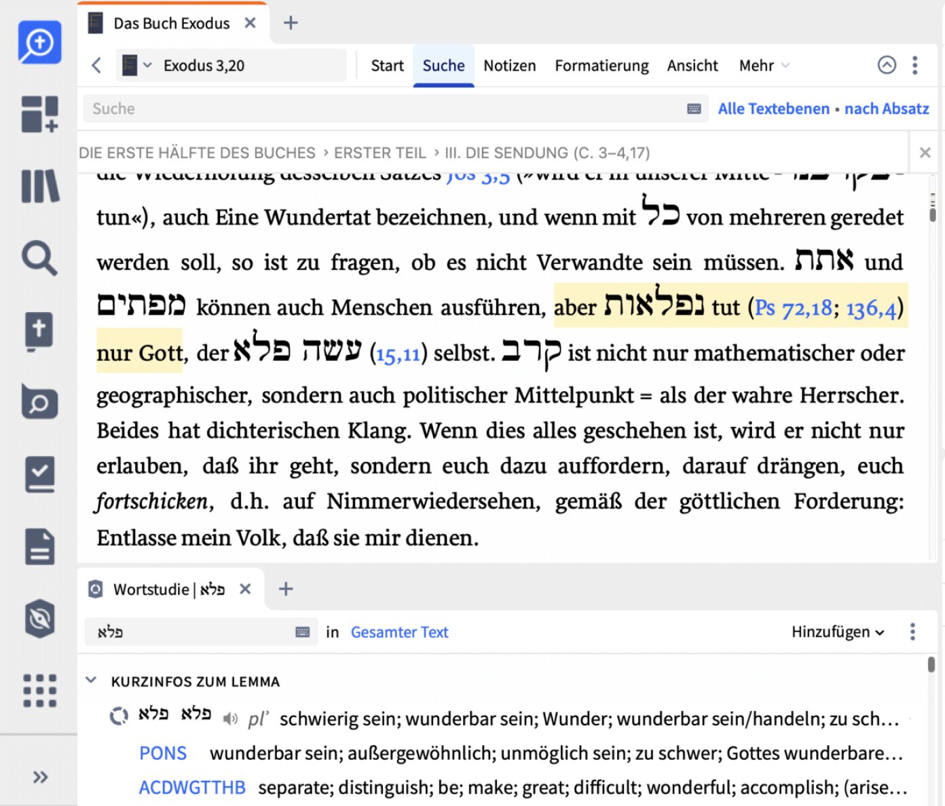Image resolution: width=945 pixels, height=806 pixels.
Task: Open the Formatierung tab
Action: [601, 66]
